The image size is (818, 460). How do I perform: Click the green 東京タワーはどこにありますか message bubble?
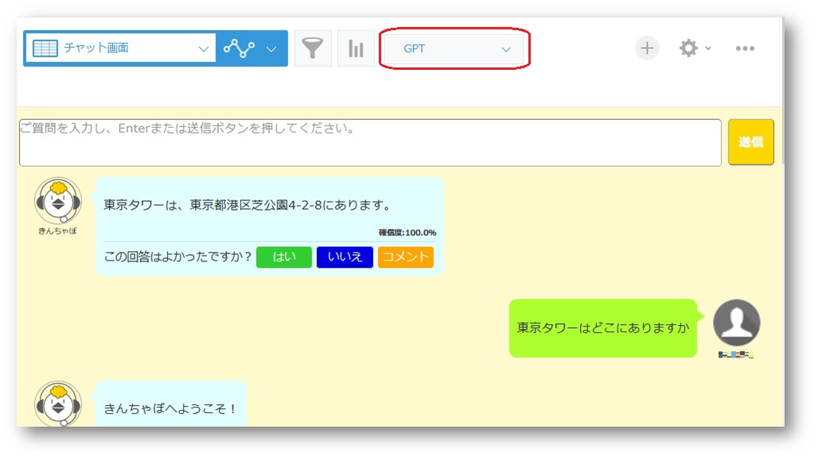click(602, 327)
